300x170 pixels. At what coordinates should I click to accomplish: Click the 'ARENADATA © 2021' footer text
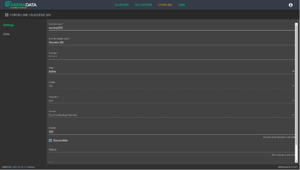tap(288, 167)
